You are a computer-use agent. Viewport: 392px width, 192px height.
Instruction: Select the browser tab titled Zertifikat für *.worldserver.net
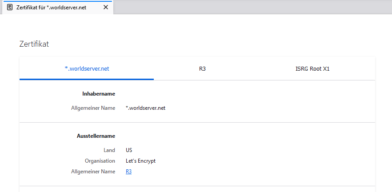point(51,7)
